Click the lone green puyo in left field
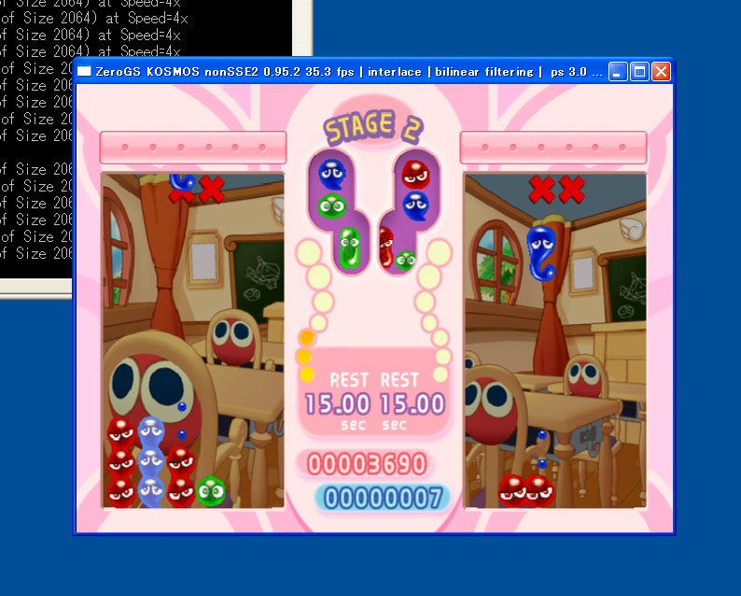 [x=211, y=491]
